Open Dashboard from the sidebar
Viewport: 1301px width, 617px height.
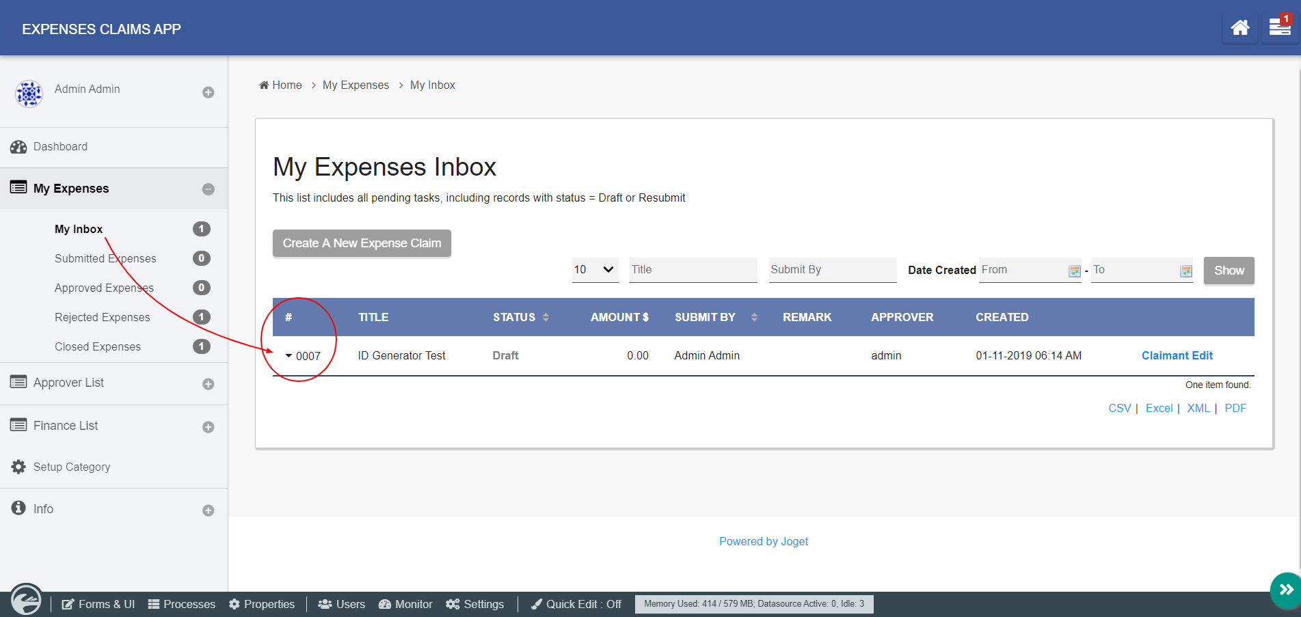tap(60, 146)
